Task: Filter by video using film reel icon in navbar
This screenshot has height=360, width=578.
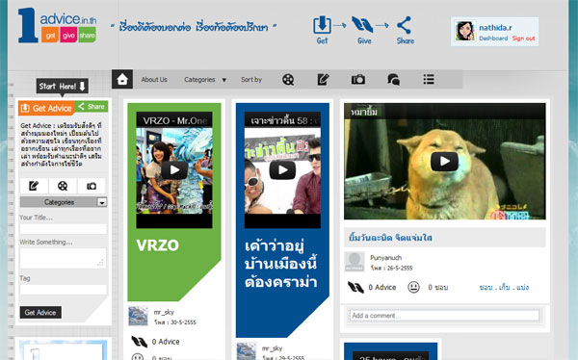Action: point(288,79)
